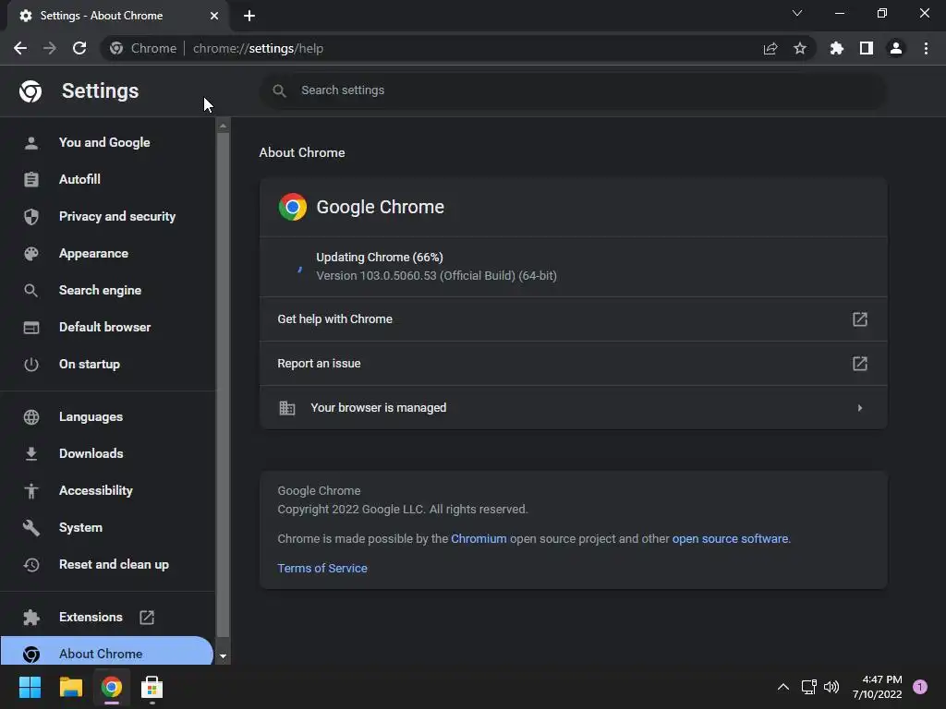Open Languages settings
This screenshot has width=946, height=709.
pos(107,417)
